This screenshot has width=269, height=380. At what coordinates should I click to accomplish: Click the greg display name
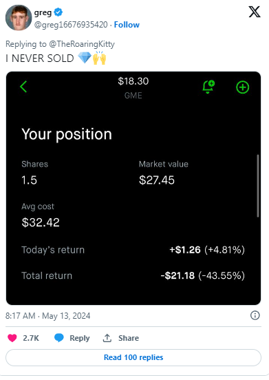click(43, 12)
